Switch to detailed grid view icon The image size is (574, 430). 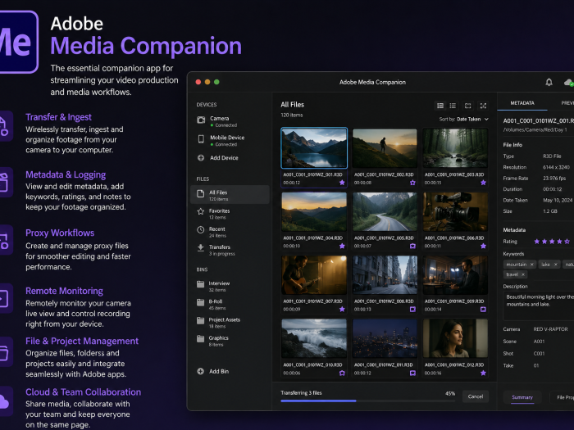tap(440, 106)
